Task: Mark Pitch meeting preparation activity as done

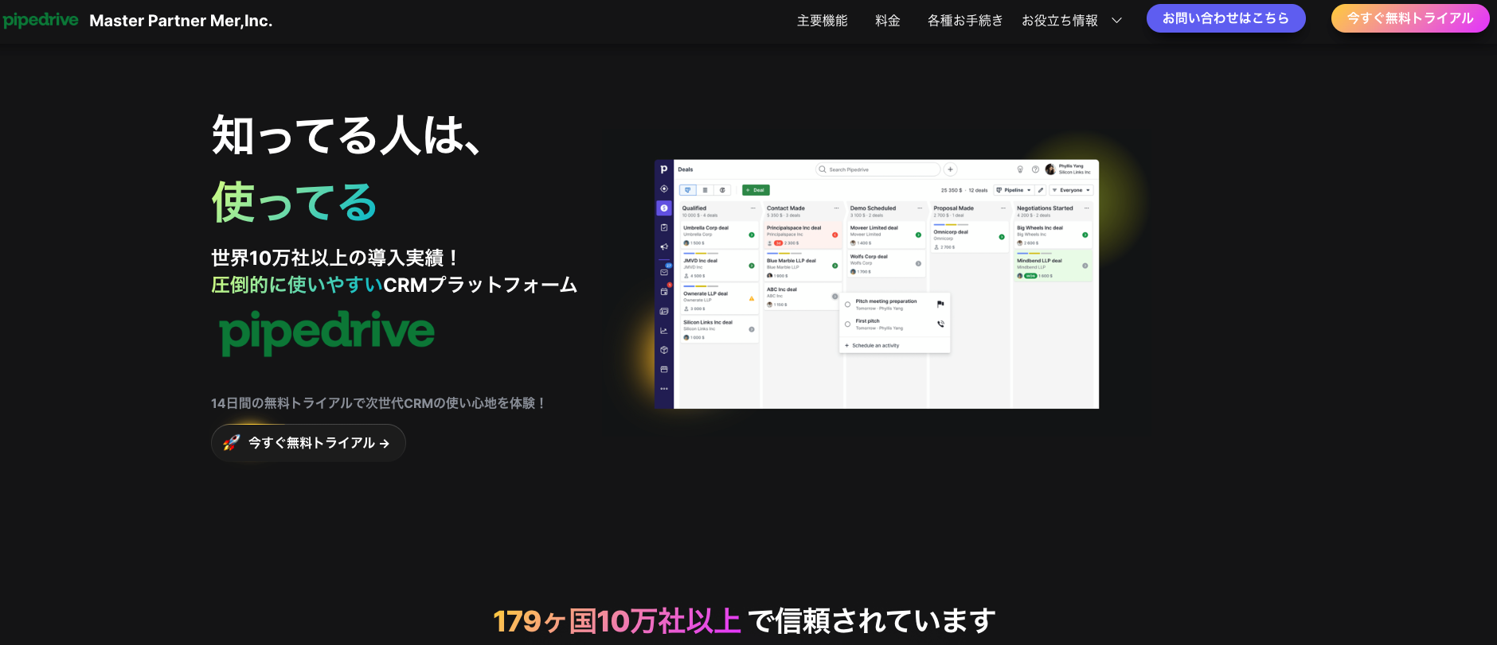Action: pyautogui.click(x=847, y=305)
